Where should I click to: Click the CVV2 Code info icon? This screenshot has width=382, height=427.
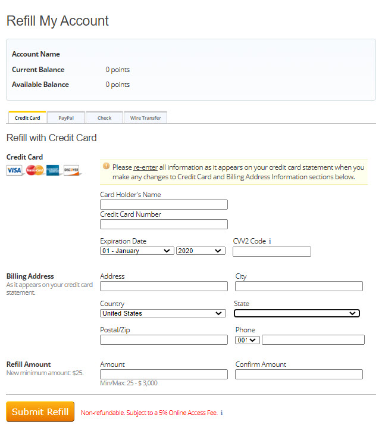270,242
